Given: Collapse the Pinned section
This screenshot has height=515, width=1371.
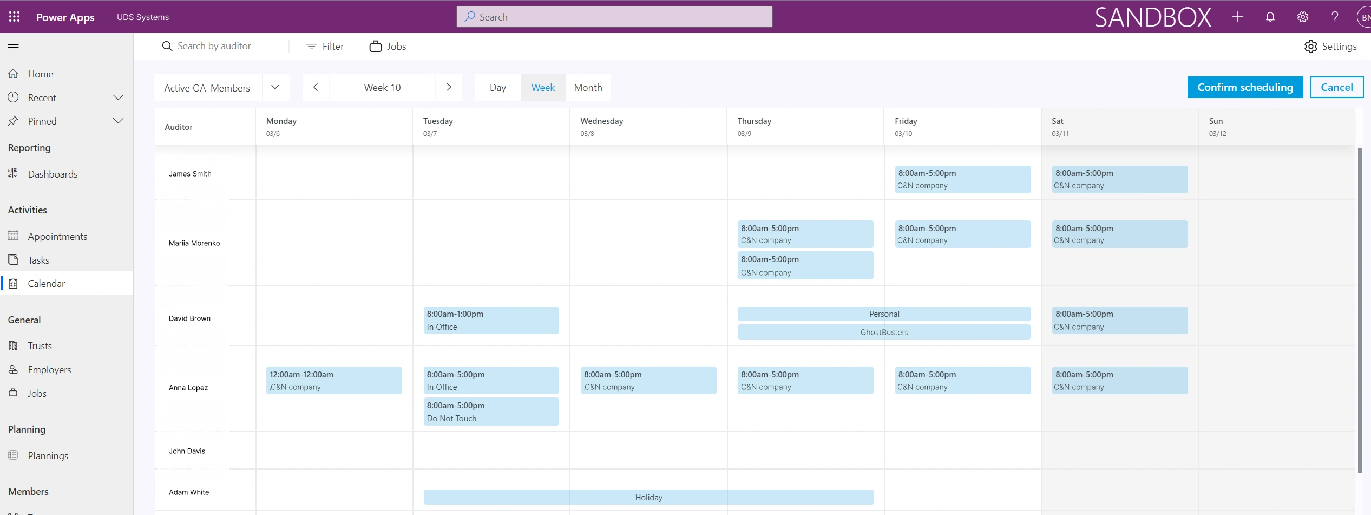Looking at the screenshot, I should (x=119, y=120).
